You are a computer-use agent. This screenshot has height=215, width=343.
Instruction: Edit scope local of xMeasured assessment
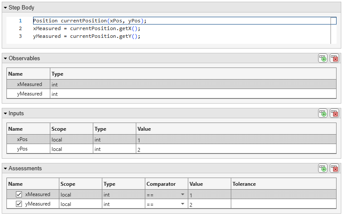[80, 194]
